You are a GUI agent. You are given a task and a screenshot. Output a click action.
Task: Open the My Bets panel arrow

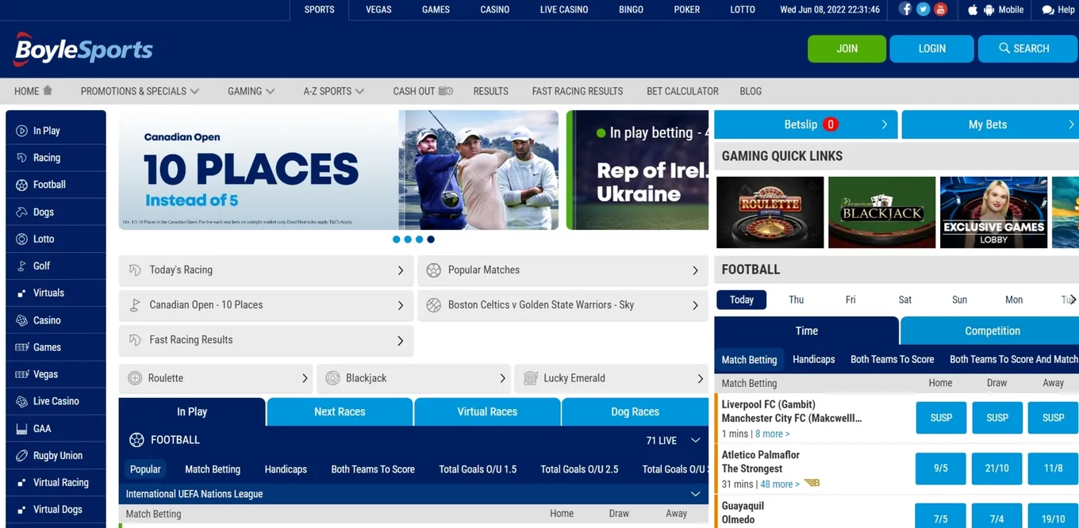(1071, 124)
